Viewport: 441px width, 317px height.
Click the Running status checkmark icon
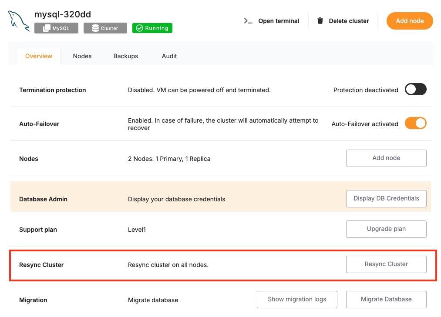point(139,28)
